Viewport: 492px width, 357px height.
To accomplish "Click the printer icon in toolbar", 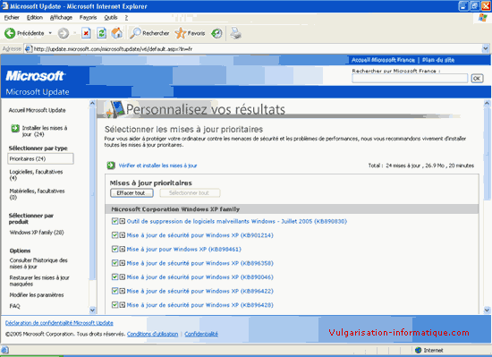I will 235,33.
